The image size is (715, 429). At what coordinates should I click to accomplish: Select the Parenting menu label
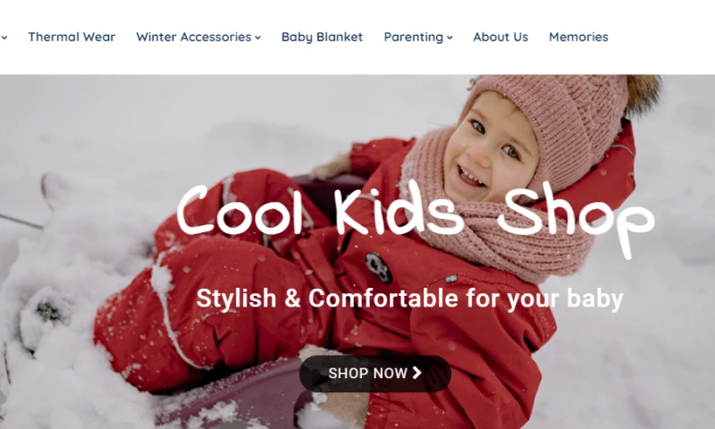click(414, 37)
